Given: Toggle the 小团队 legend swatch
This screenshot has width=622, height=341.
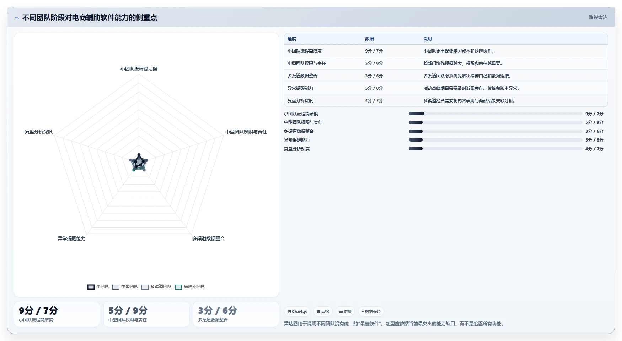Looking at the screenshot, I should click(91, 287).
